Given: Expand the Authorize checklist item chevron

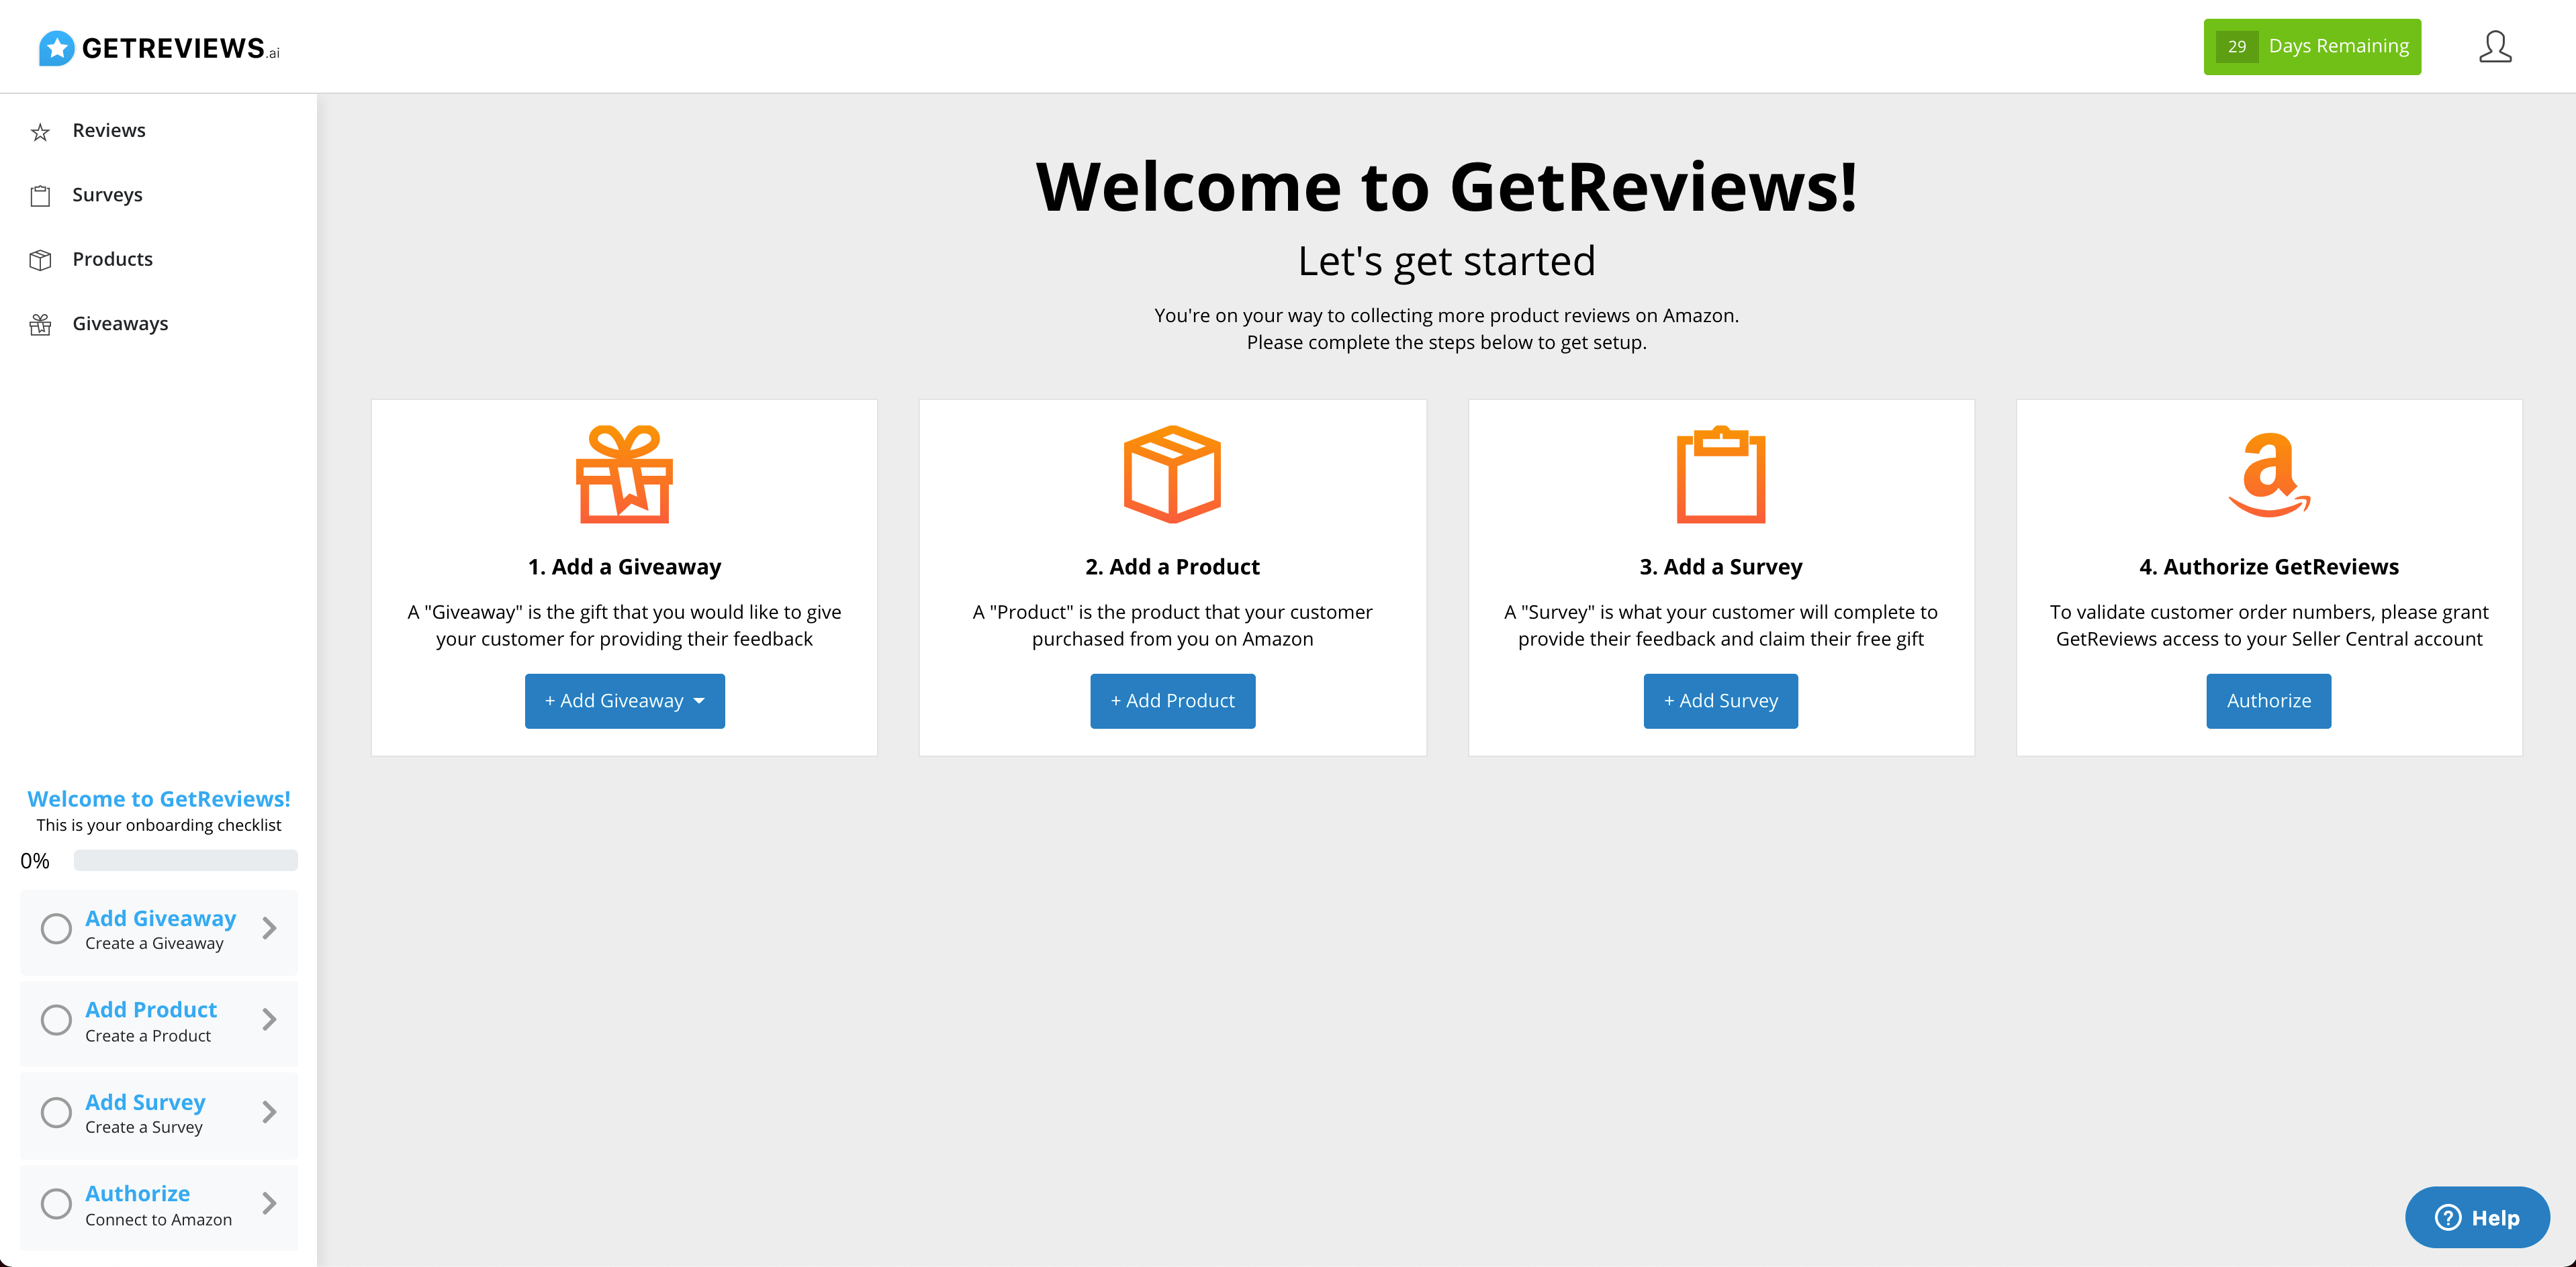Looking at the screenshot, I should coord(269,1204).
